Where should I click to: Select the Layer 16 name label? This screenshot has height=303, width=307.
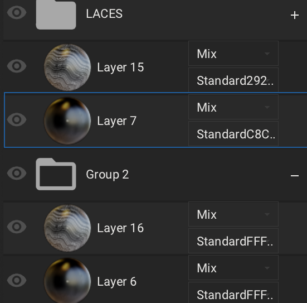pos(120,228)
